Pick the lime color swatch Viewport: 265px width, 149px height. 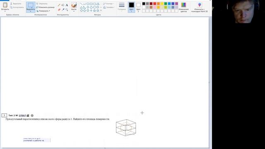coord(166,7)
